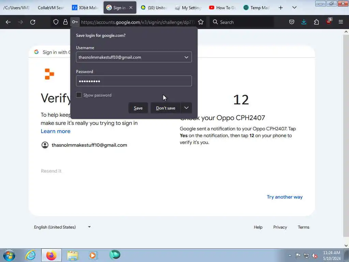
Task: Open the Privacy link in footer
Action: 280,227
